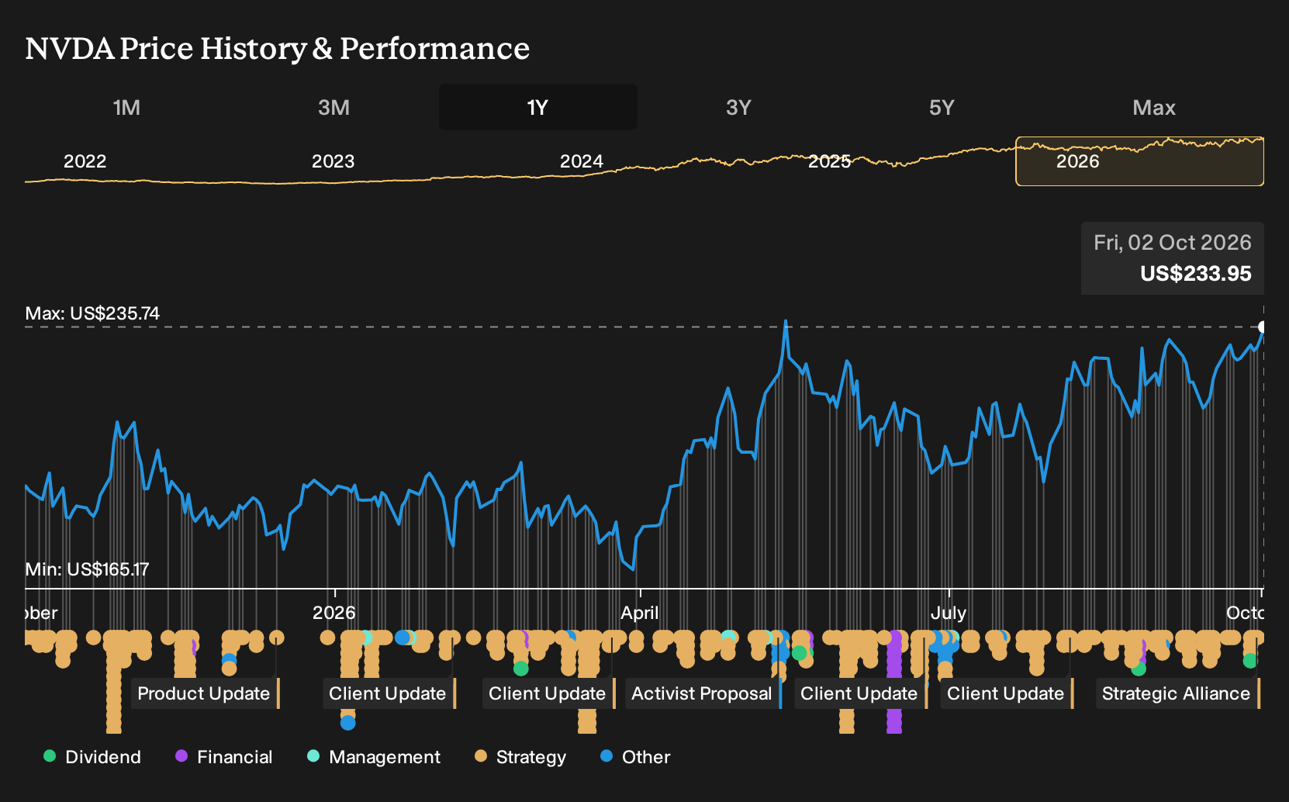The image size is (1289, 802).
Task: Click the "Fri, 02 Oct 2026" date text
Action: 1173,243
